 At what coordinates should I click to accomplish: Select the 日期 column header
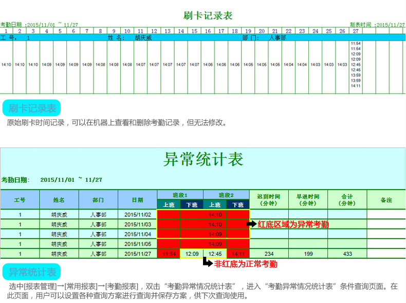pos(137,200)
